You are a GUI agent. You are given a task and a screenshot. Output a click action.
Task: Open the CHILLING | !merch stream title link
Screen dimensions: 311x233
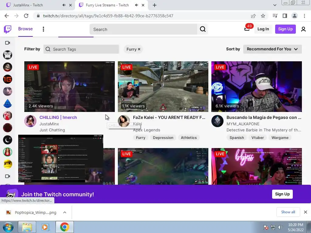click(x=58, y=117)
